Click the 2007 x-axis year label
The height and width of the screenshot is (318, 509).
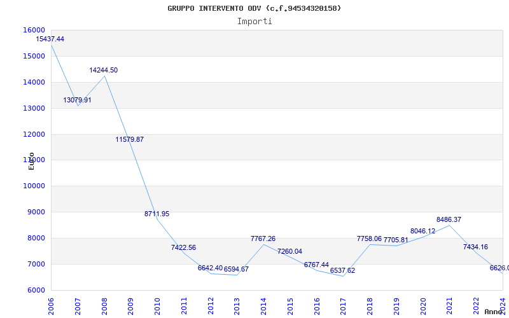pos(78,306)
